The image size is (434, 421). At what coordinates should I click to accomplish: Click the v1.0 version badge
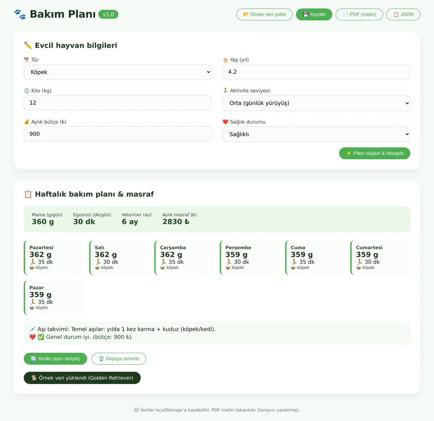click(x=108, y=14)
